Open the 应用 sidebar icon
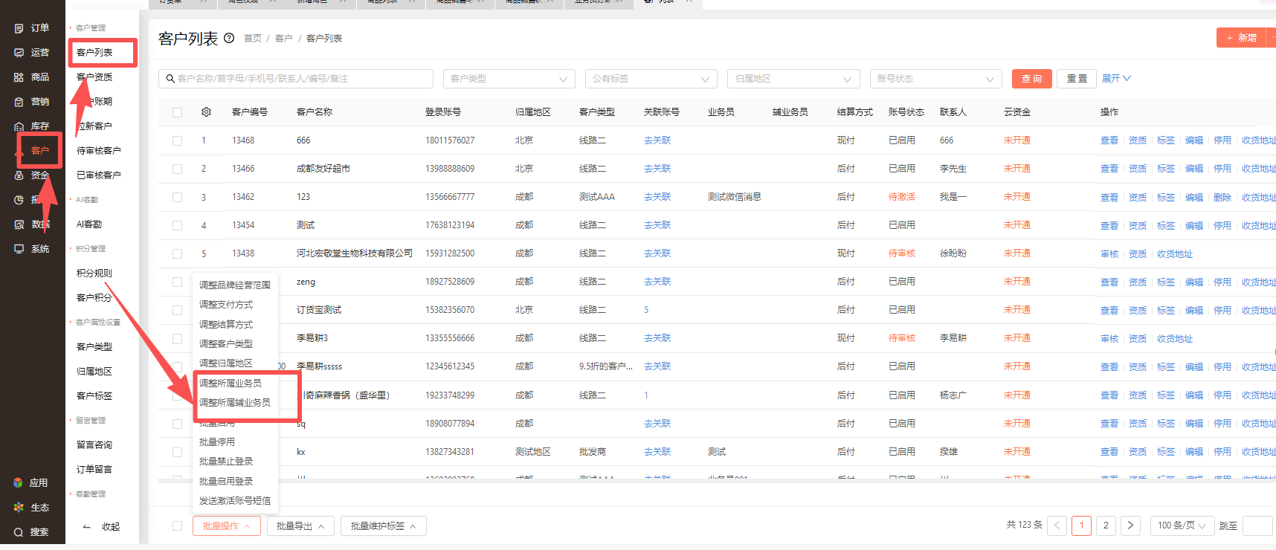 (x=19, y=483)
